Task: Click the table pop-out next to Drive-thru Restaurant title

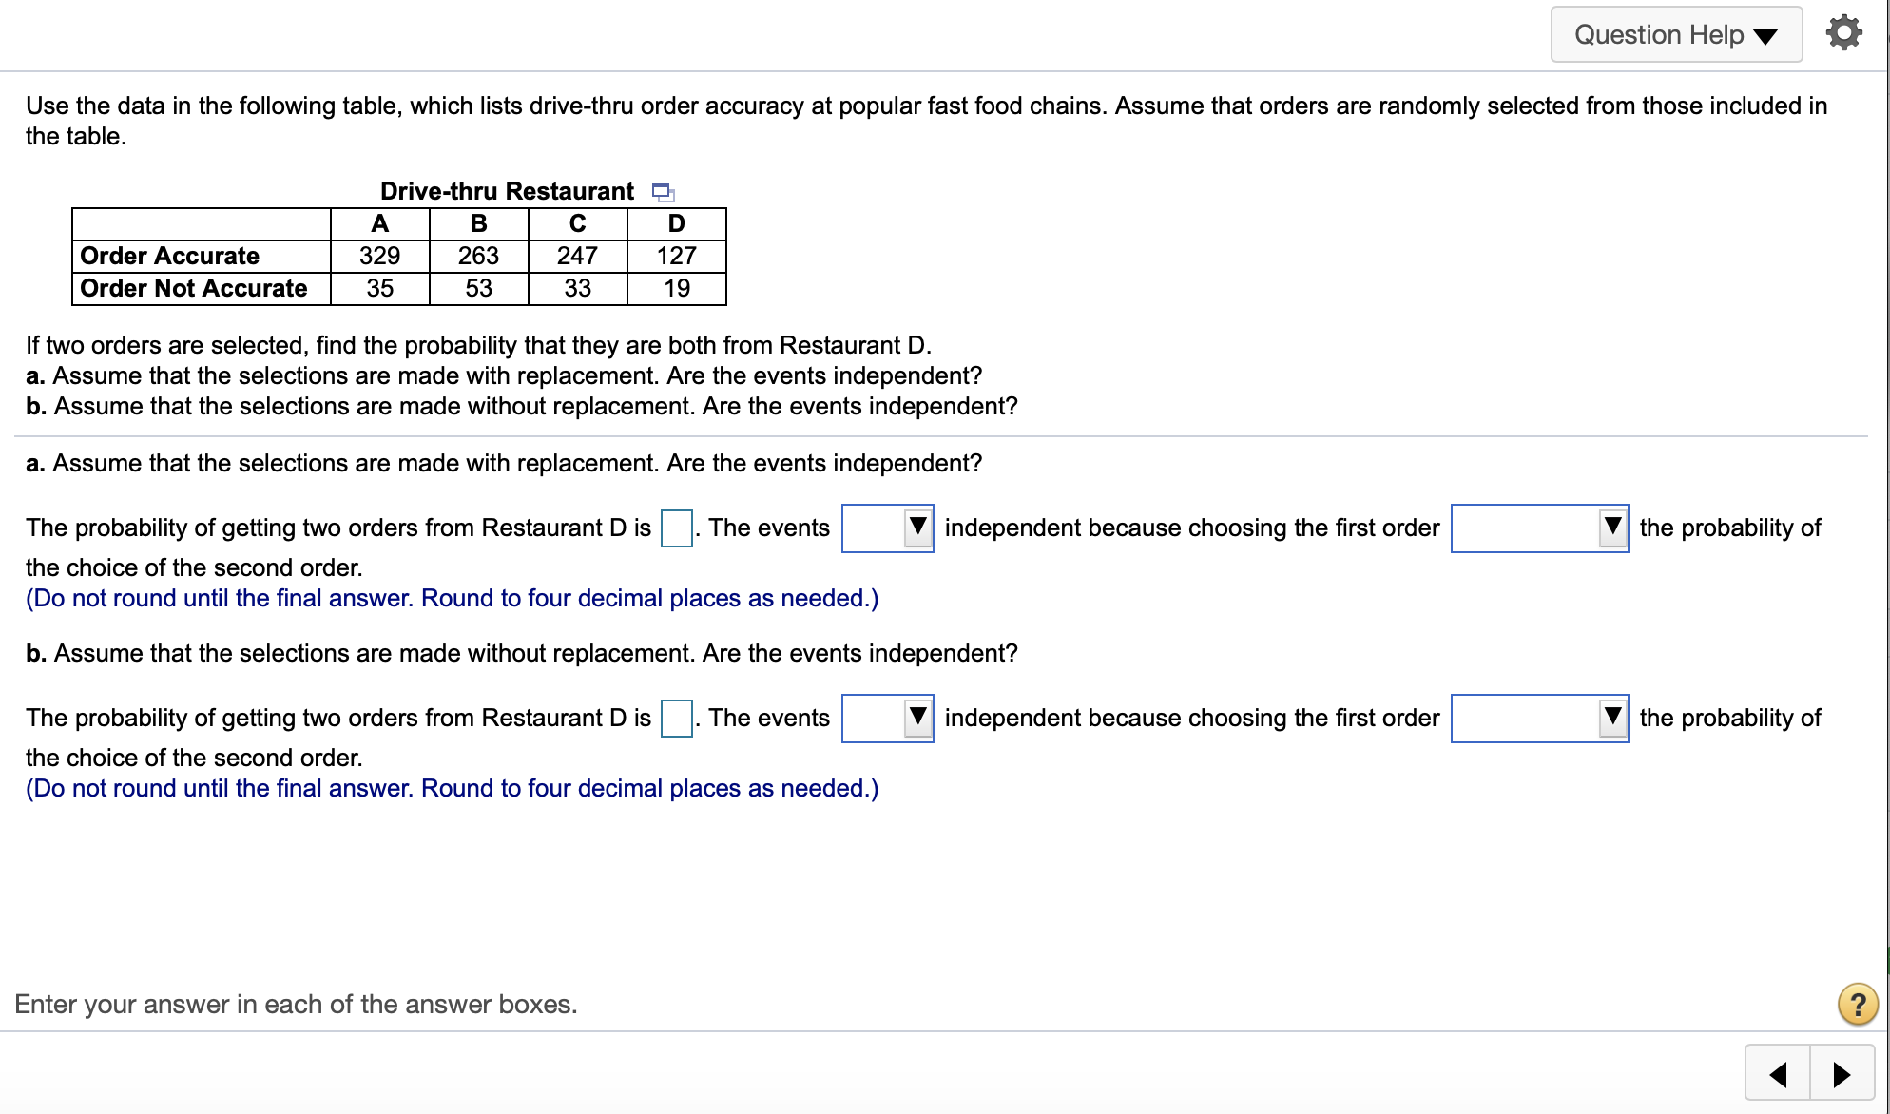Action: [x=663, y=193]
